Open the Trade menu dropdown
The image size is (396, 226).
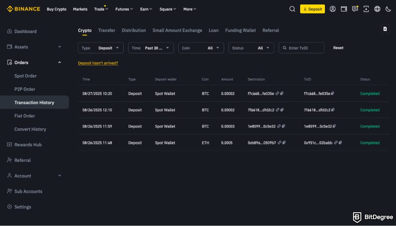(101, 9)
